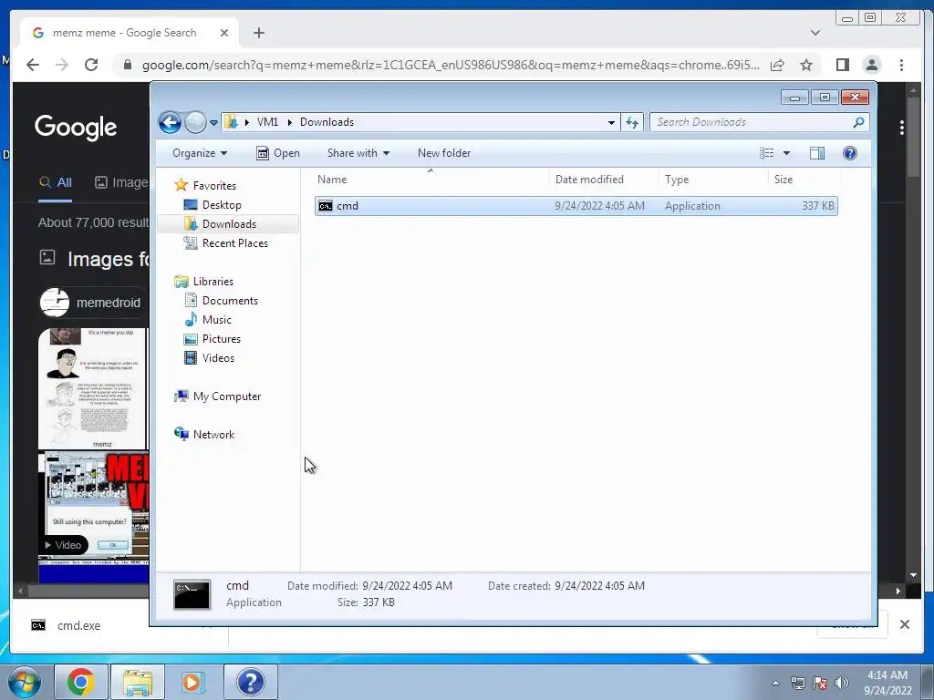Open the Music library
This screenshot has width=934, height=700.
[207, 320]
